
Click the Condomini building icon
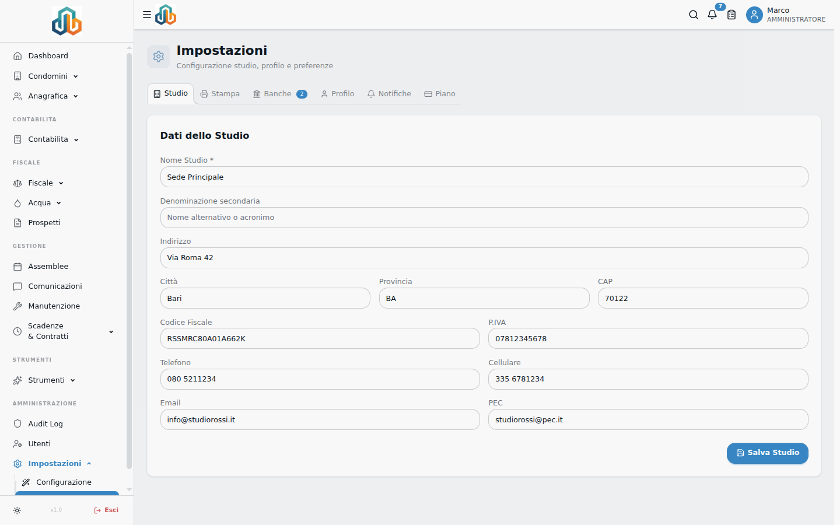[17, 76]
